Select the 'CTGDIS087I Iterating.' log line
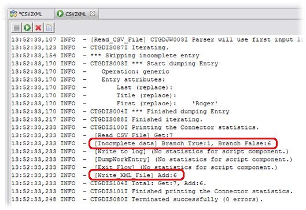 click(x=129, y=47)
